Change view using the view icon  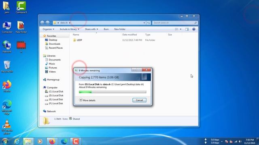(176, 29)
